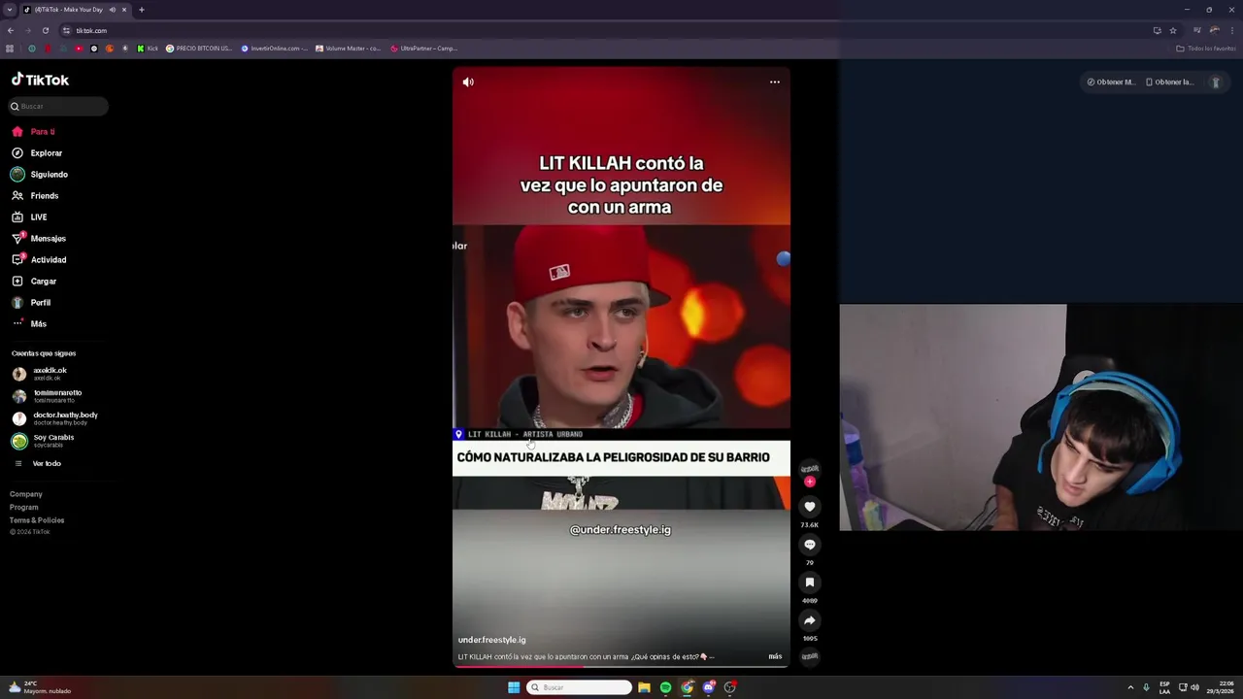Viewport: 1243px width, 699px height.
Task: Expand Ver todo followed accounts
Action: click(x=37, y=463)
